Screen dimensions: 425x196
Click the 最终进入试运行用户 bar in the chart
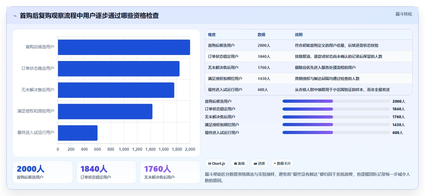tap(78, 133)
